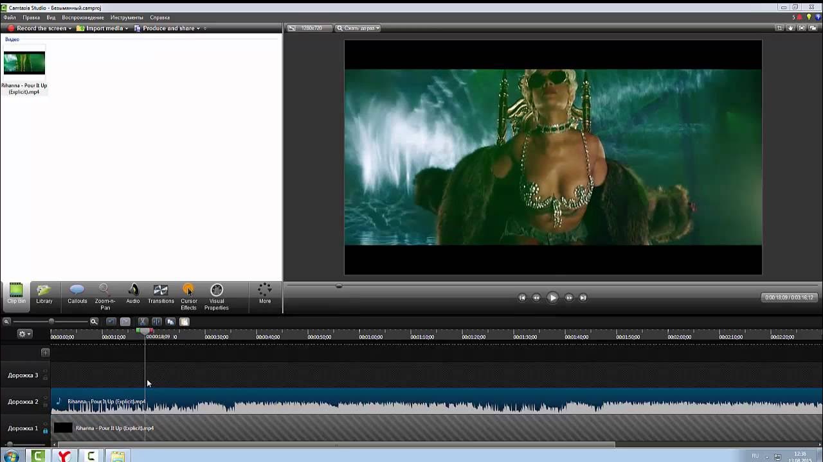The image size is (823, 462).
Task: Toggle visibility of Дорожка 2
Action: pyautogui.click(x=45, y=398)
